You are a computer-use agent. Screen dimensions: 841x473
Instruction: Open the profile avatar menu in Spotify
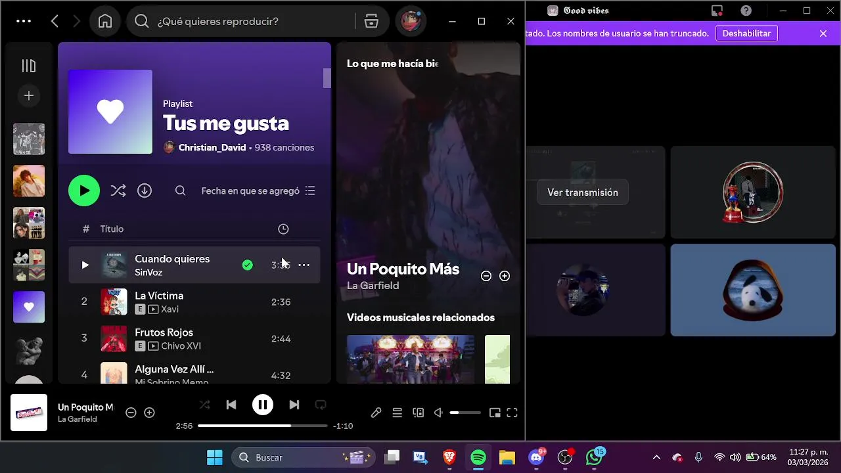pyautogui.click(x=412, y=21)
